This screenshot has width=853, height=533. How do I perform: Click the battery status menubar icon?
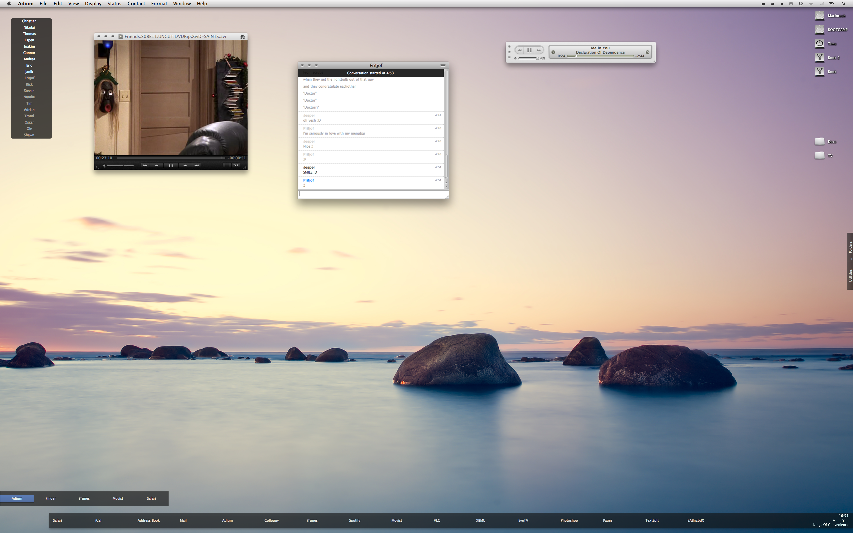(831, 4)
